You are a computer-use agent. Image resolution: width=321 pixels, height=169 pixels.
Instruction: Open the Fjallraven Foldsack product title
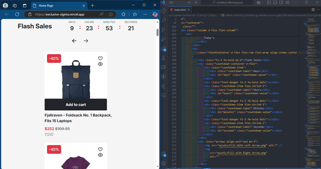78,118
